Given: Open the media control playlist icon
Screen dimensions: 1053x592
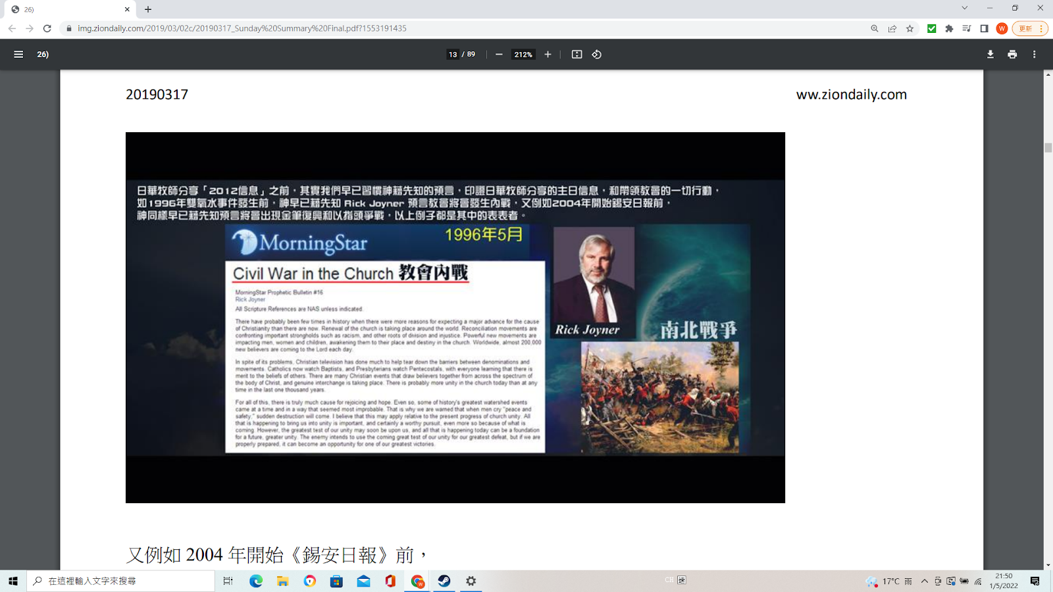Looking at the screenshot, I should pos(967,28).
